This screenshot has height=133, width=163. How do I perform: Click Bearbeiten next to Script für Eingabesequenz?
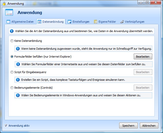click(143, 72)
